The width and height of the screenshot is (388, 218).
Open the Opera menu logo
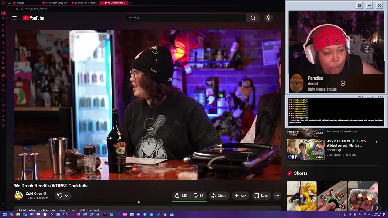point(3,3)
